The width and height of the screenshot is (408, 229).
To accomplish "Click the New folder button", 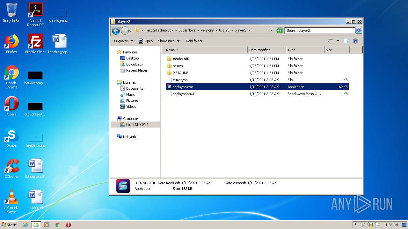I will [x=194, y=41].
